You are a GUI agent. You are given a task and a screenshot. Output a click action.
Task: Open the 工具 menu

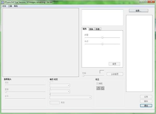[10, 6]
